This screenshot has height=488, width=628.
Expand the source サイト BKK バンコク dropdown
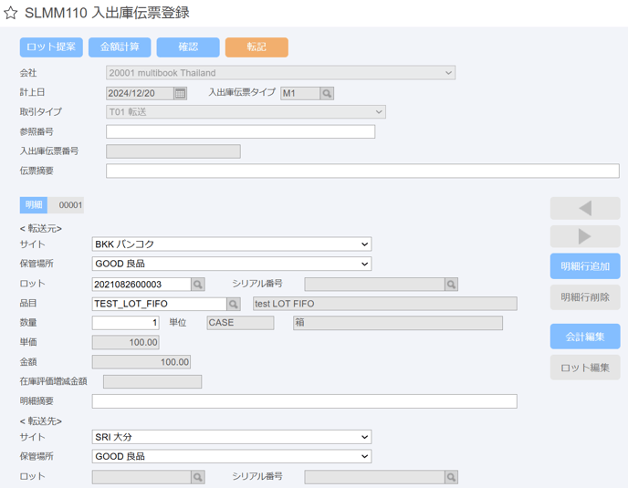pos(232,244)
